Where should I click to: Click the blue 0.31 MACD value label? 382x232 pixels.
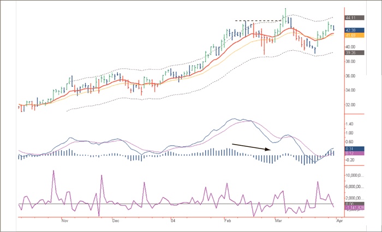351,148
